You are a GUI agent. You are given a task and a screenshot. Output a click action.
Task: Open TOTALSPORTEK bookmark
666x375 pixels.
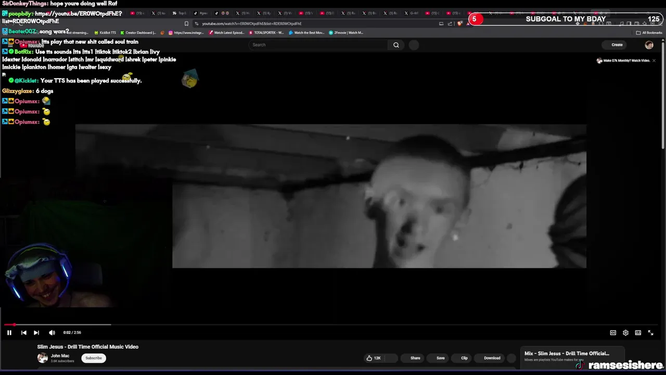[x=266, y=32]
